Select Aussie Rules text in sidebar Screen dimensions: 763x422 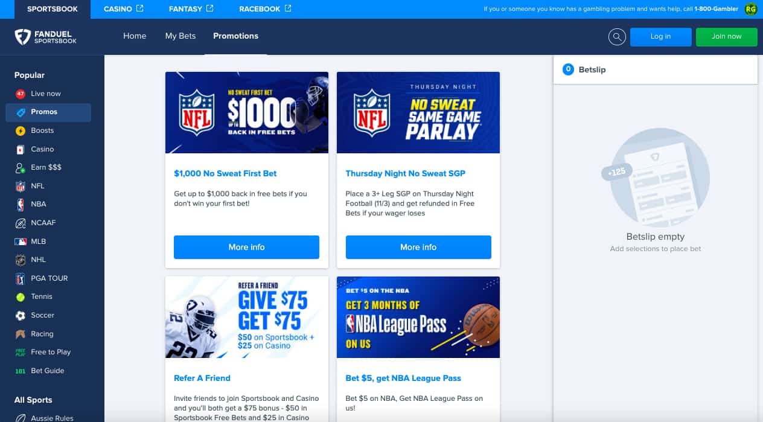click(x=52, y=418)
